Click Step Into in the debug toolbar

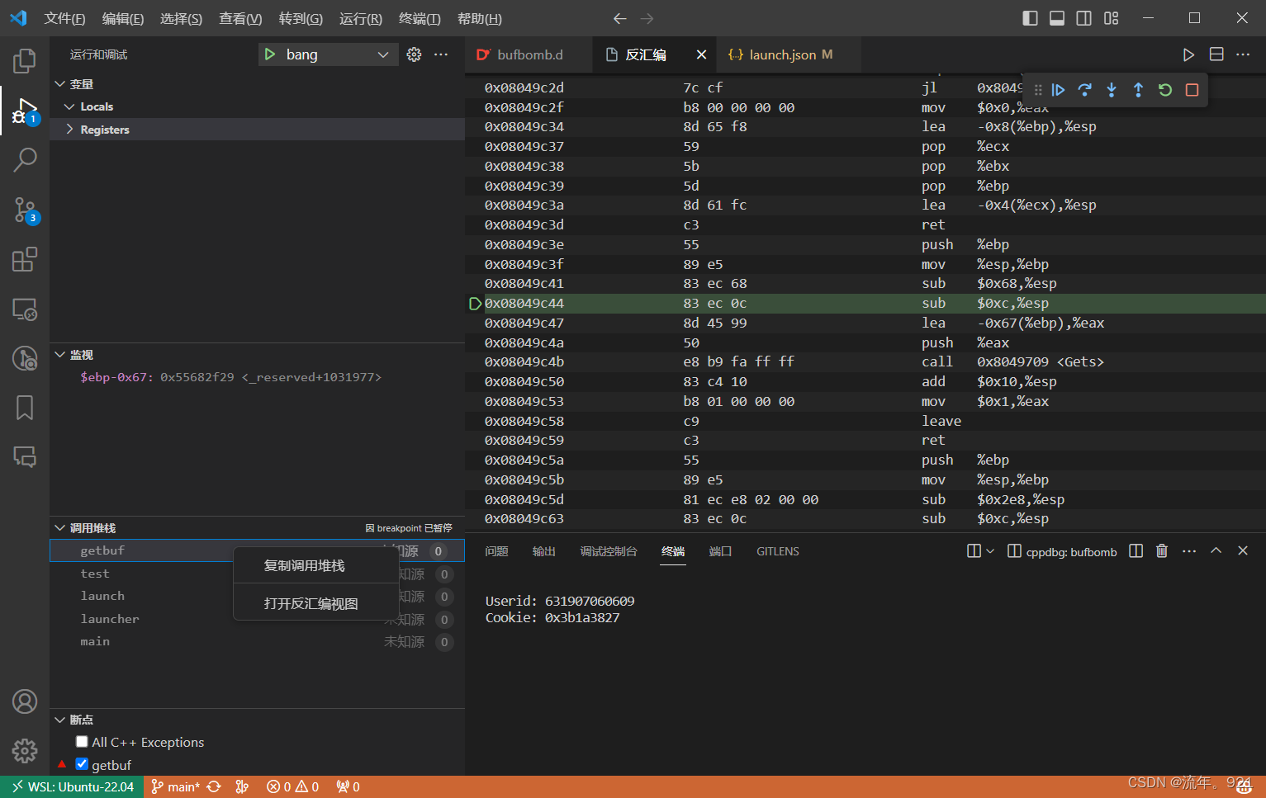1112,90
